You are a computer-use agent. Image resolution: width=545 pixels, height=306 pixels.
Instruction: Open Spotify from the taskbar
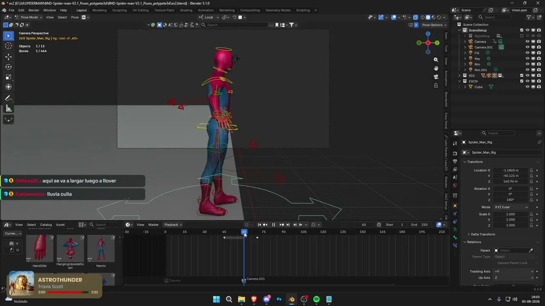click(316, 299)
